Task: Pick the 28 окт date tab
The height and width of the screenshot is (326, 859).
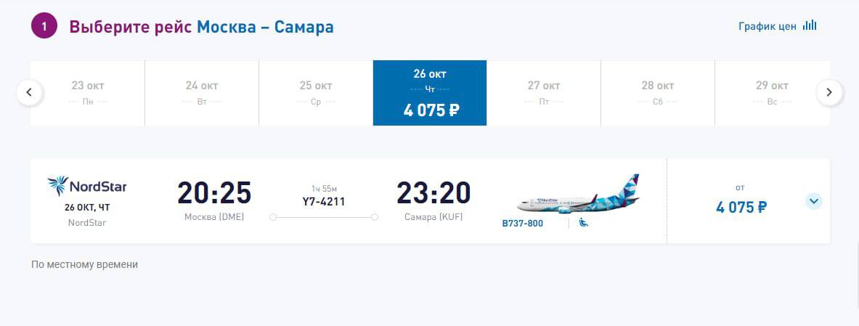Action: coord(658,92)
